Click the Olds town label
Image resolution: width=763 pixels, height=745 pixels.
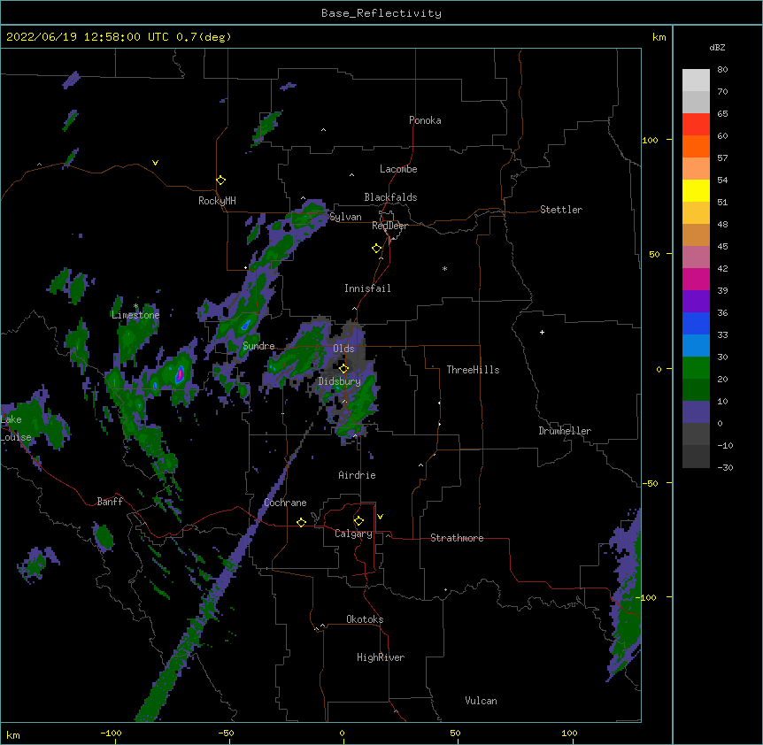click(x=343, y=349)
